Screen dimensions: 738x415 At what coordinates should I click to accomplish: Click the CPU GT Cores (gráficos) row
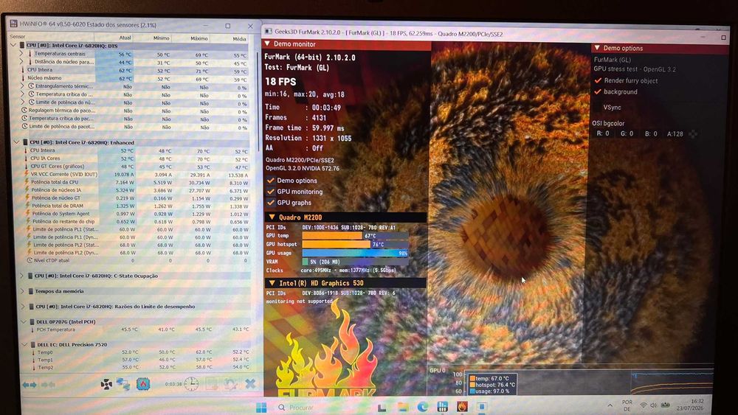point(137,167)
